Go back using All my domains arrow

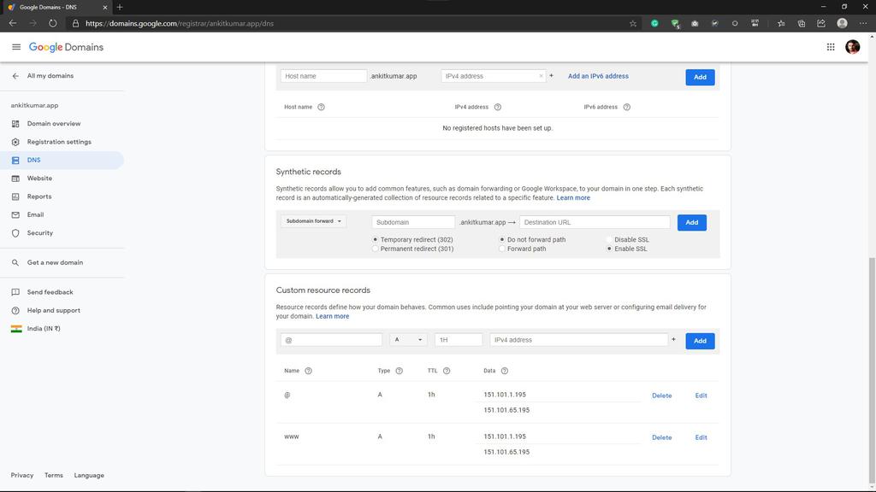tap(15, 76)
